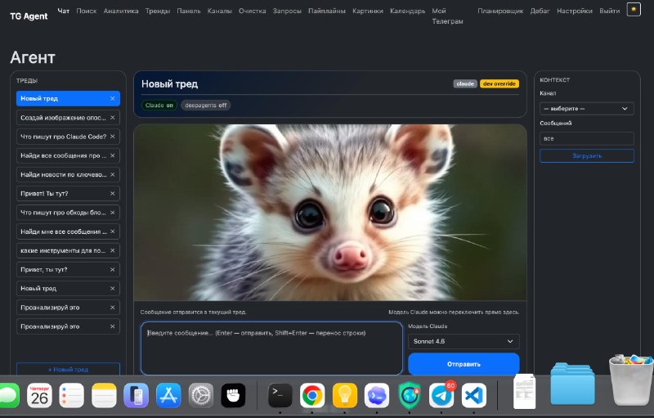Expand the Sonnet 4.6 model dropdown
This screenshot has width=654, height=418.
464,341
